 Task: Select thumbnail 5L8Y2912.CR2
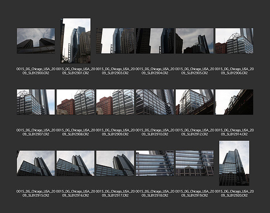(x=195, y=102)
